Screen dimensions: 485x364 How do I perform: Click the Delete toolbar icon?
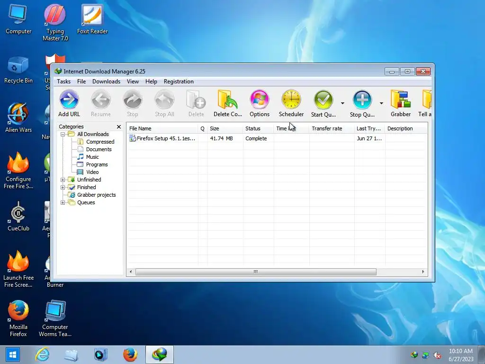pyautogui.click(x=196, y=103)
